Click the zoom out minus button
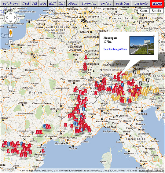Image resolution: width=165 pixels, height=173 pixels. point(11,88)
